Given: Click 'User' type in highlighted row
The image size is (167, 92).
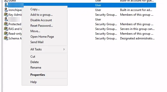Looking at the screenshot, I should [x=98, y=5].
